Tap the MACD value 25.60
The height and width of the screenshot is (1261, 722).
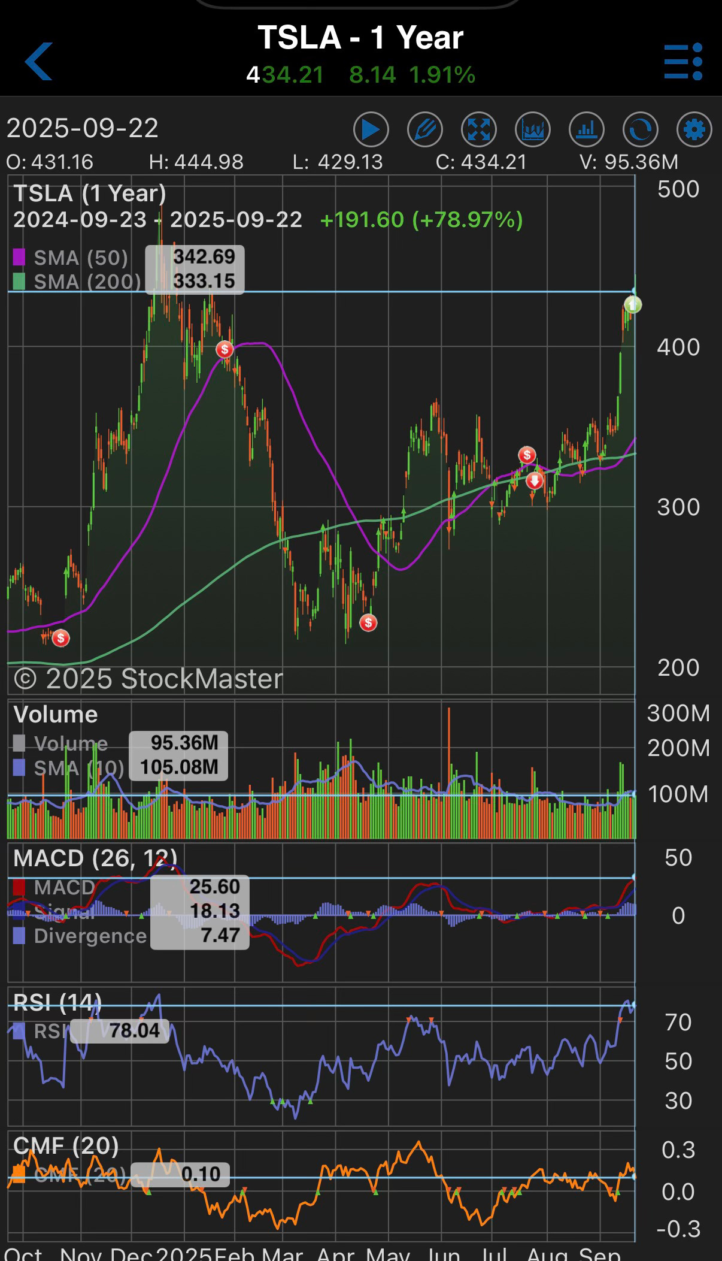coord(214,887)
